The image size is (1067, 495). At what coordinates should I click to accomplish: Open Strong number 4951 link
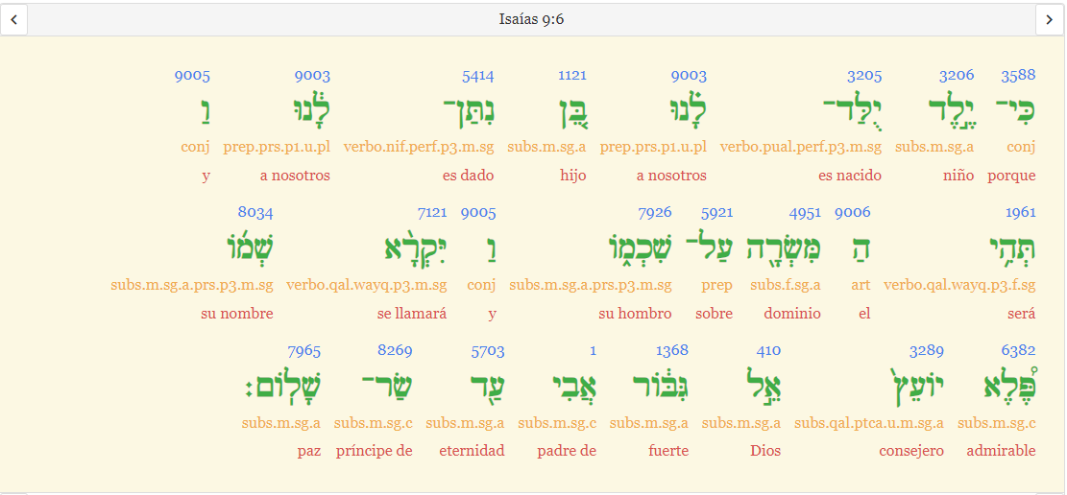(805, 213)
